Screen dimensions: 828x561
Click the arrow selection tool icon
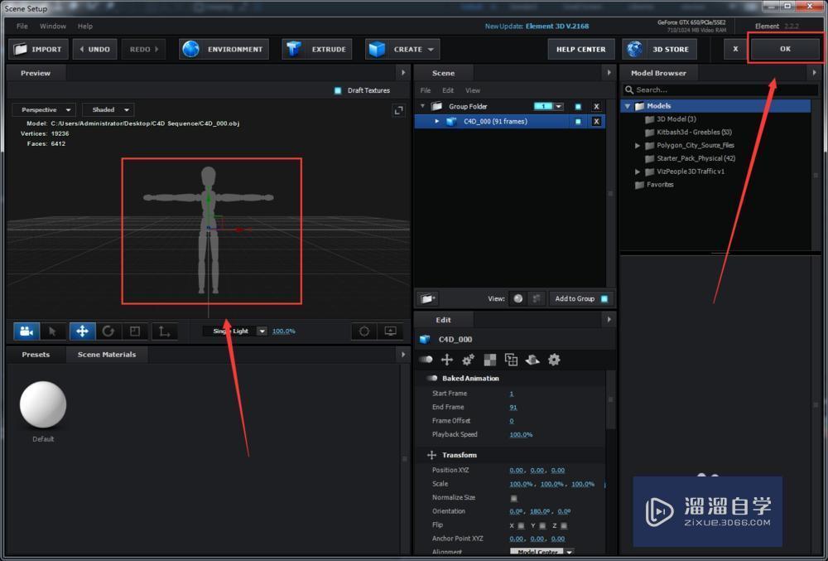[53, 331]
